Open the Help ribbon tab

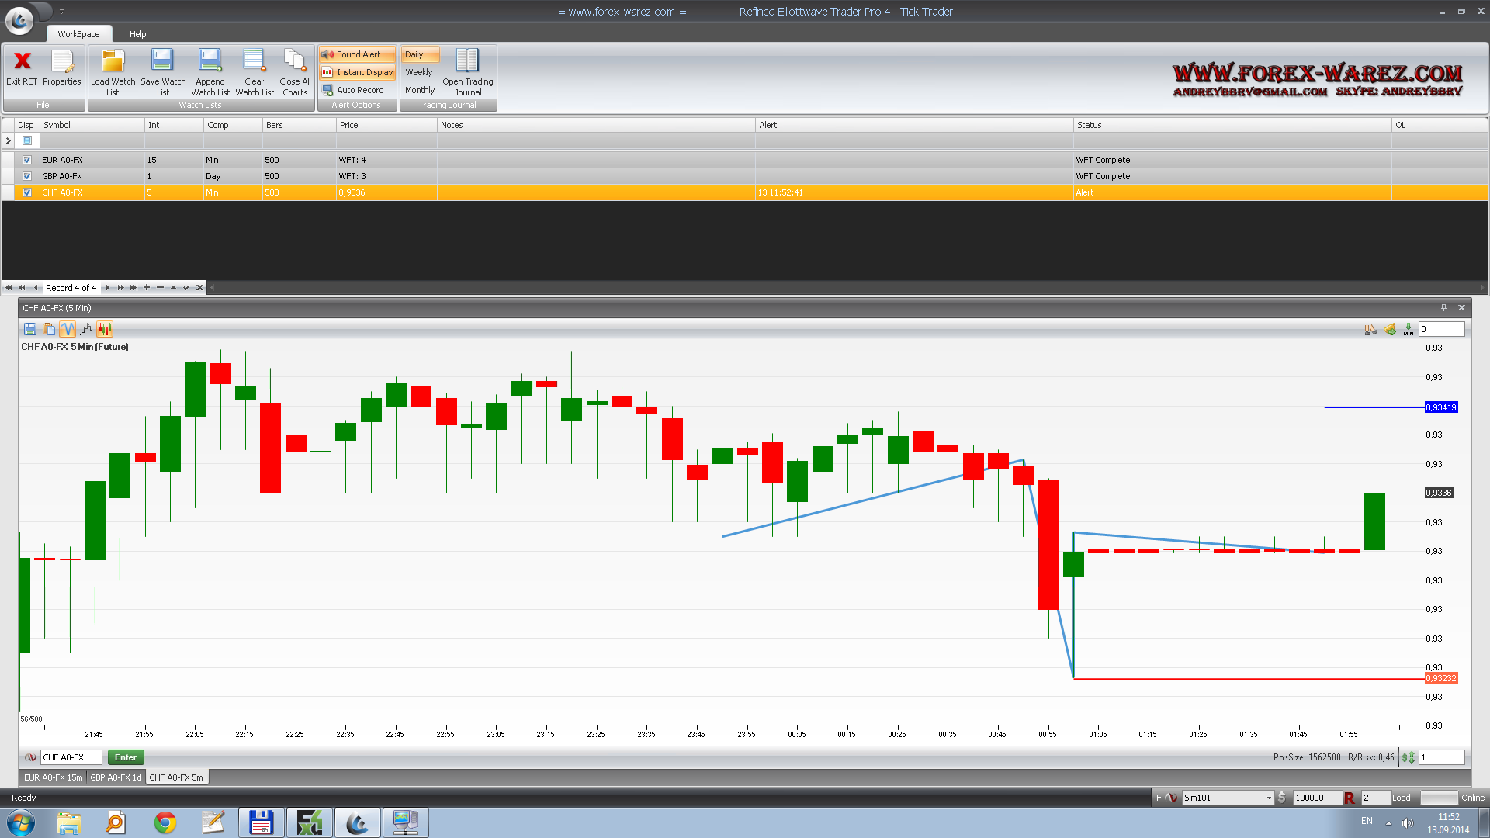pyautogui.click(x=137, y=34)
